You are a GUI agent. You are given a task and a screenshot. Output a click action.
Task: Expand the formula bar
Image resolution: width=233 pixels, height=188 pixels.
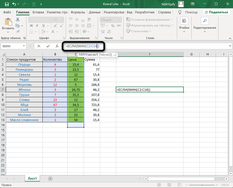pos(230,46)
